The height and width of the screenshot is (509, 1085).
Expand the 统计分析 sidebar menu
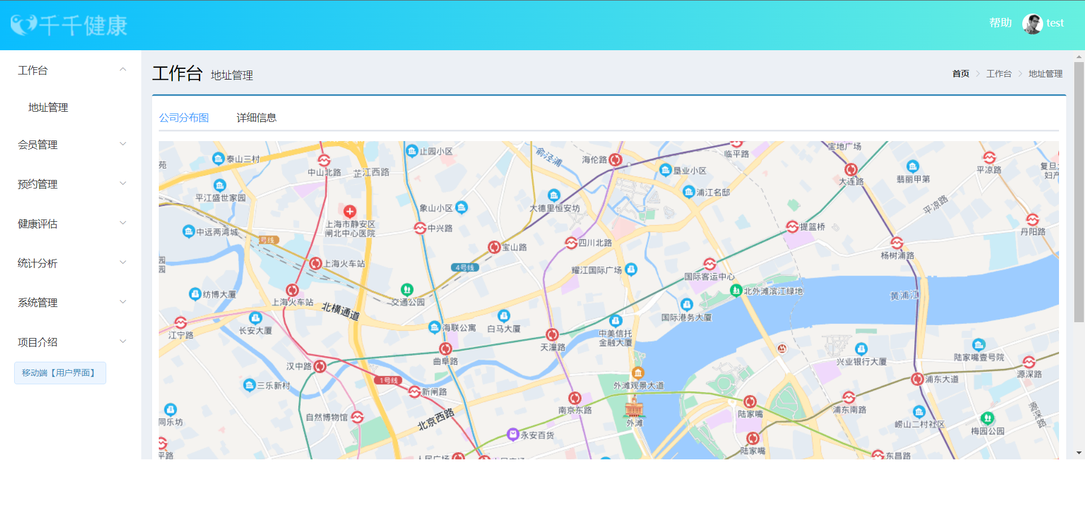click(71, 263)
